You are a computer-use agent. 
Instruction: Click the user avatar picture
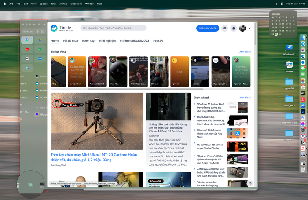[x=242, y=28]
